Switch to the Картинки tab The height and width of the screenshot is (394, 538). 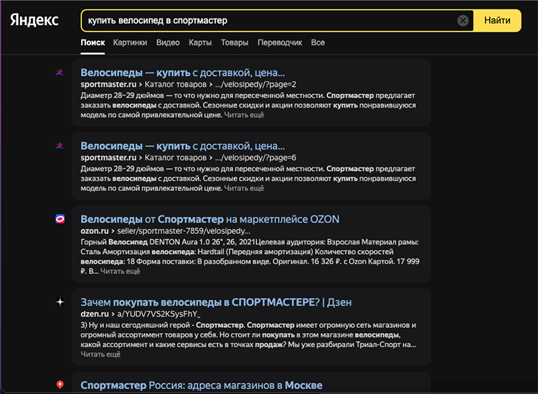point(130,42)
